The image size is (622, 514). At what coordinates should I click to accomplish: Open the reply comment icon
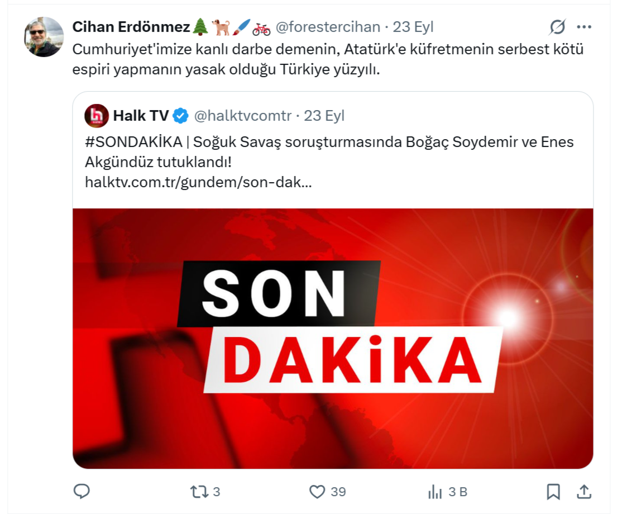82,492
